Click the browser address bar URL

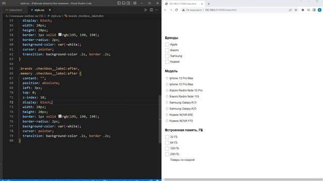(x=221, y=10)
